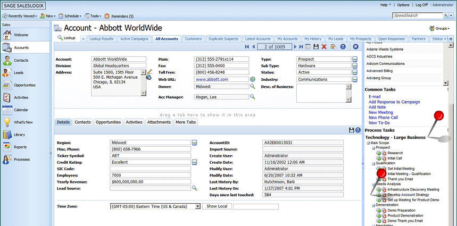
Task: Open help in the Details tab toolbar
Action: (x=358, y=130)
